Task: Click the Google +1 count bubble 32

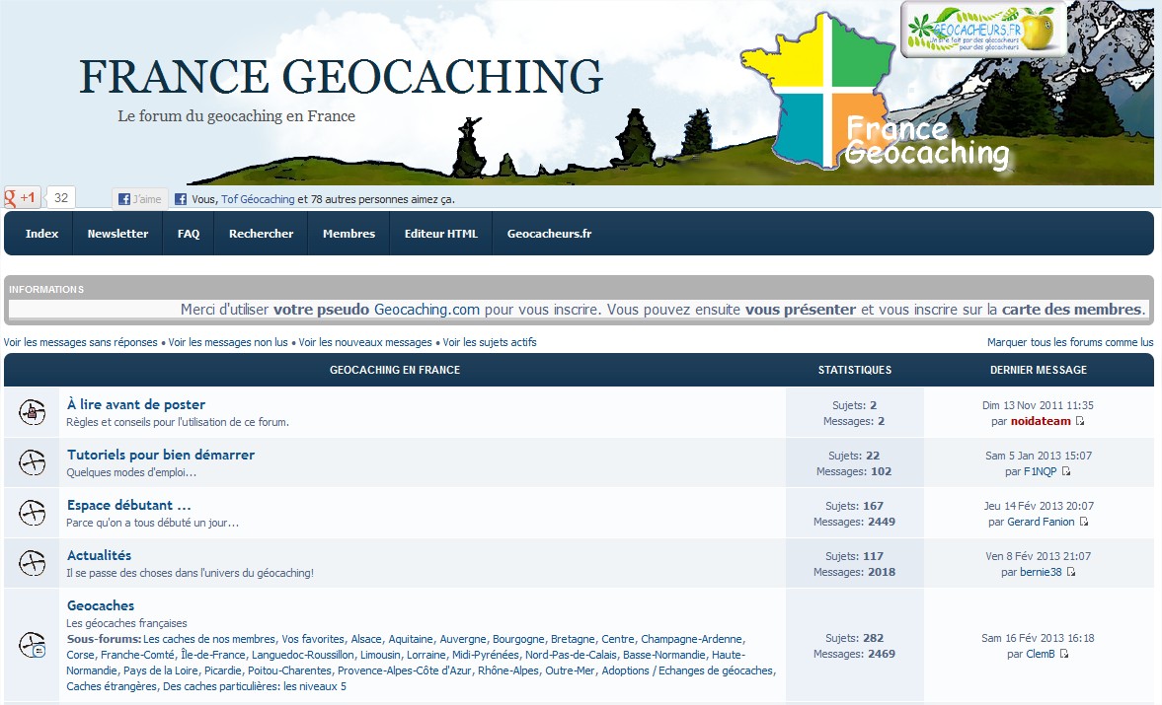Action: pos(61,197)
